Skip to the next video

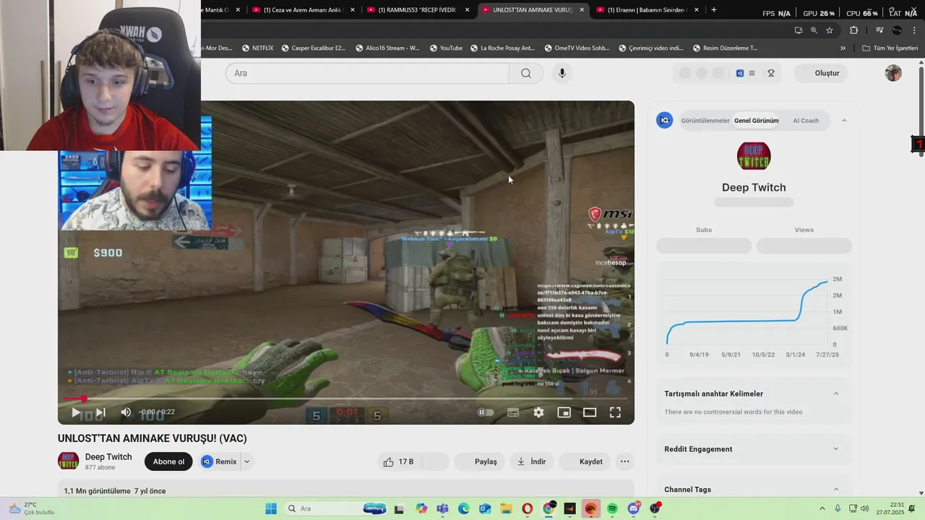pos(100,412)
